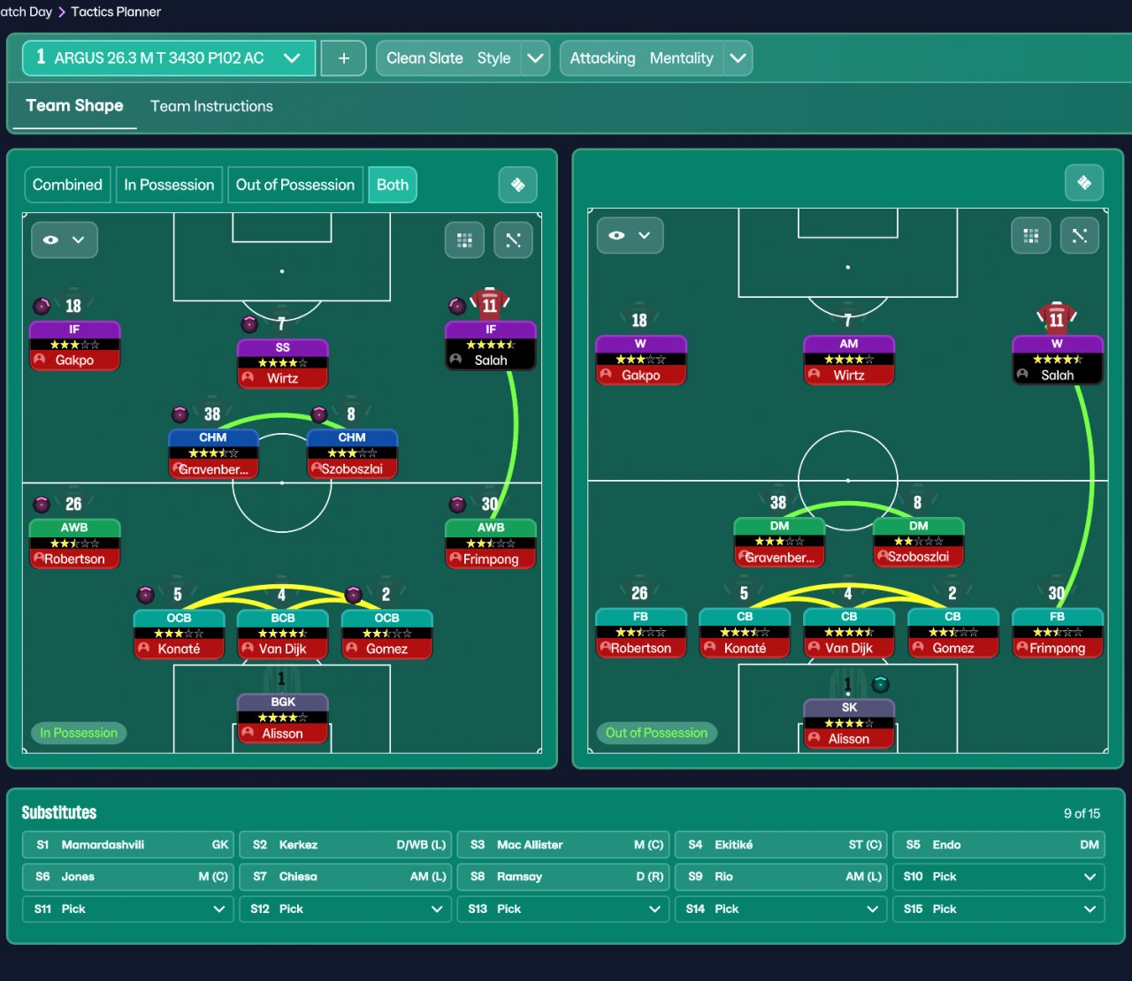Expand the In Possession pitch to fullscreen
1132x981 pixels.
pyautogui.click(x=513, y=240)
